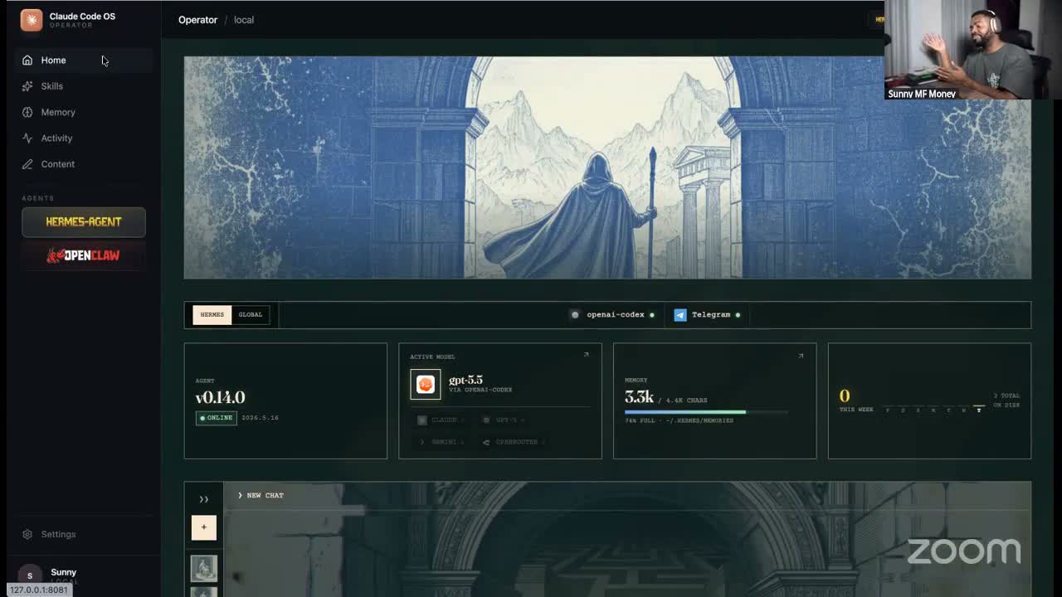Image resolution: width=1062 pixels, height=597 pixels.
Task: Click the Claude Code OS logo icon
Action: point(32,20)
